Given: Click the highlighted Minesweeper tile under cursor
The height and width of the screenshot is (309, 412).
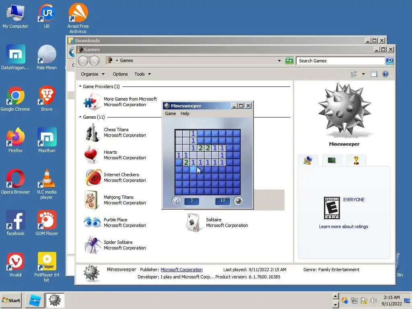Looking at the screenshot, I should pyautogui.click(x=193, y=169).
